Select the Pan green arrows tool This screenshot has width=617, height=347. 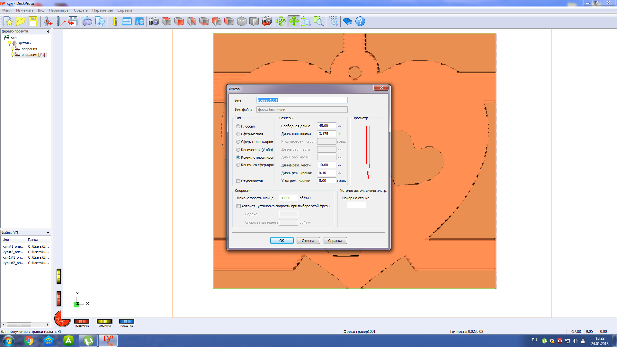[x=294, y=22]
